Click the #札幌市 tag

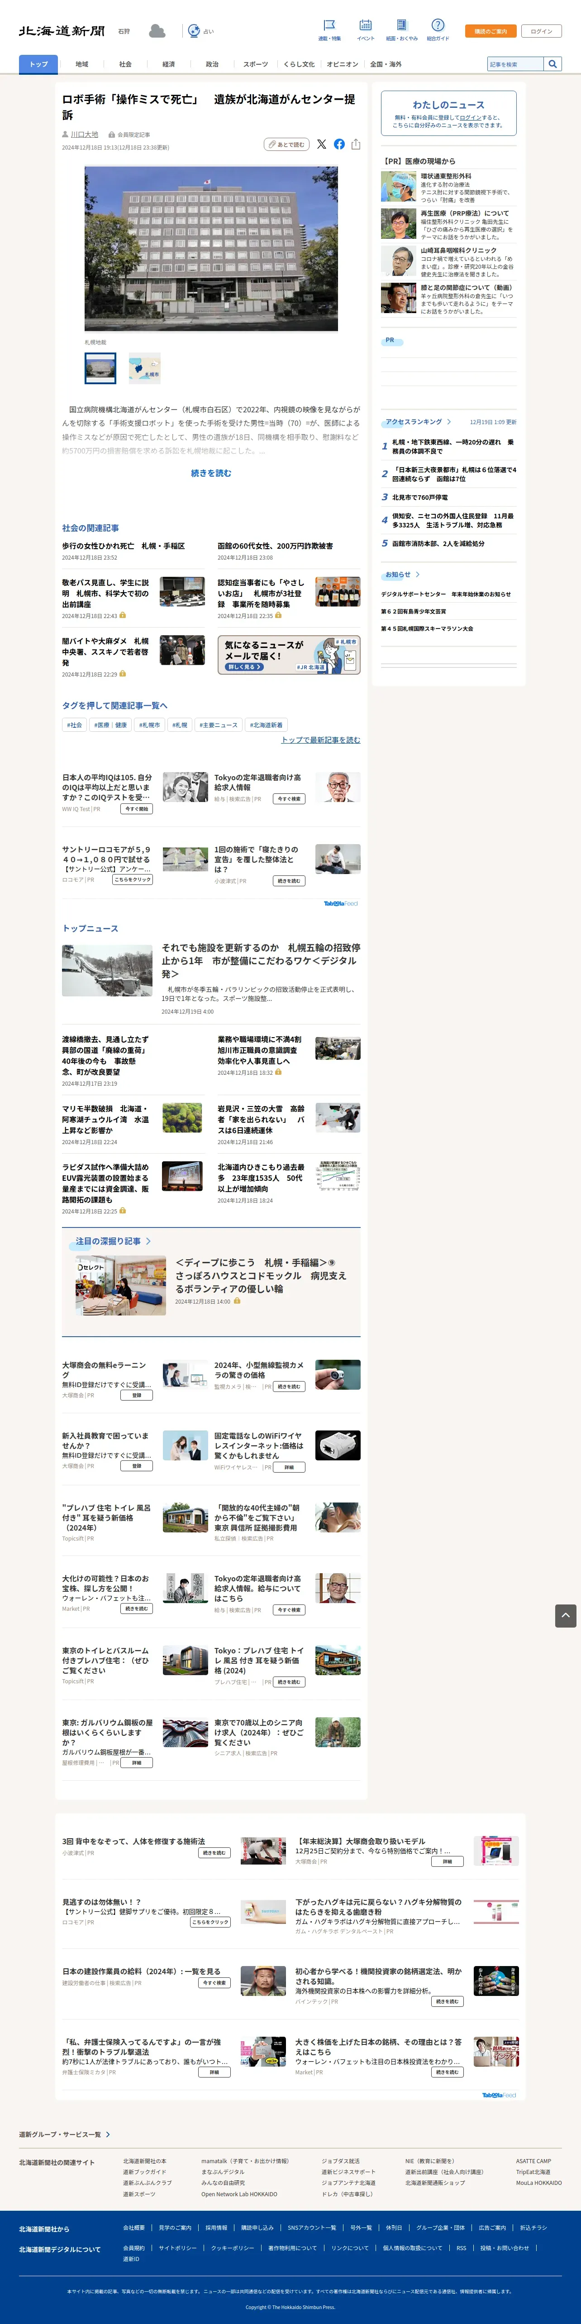coord(149,725)
